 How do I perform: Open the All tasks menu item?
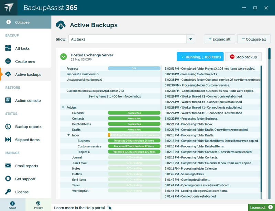pyautogui.click(x=25, y=48)
